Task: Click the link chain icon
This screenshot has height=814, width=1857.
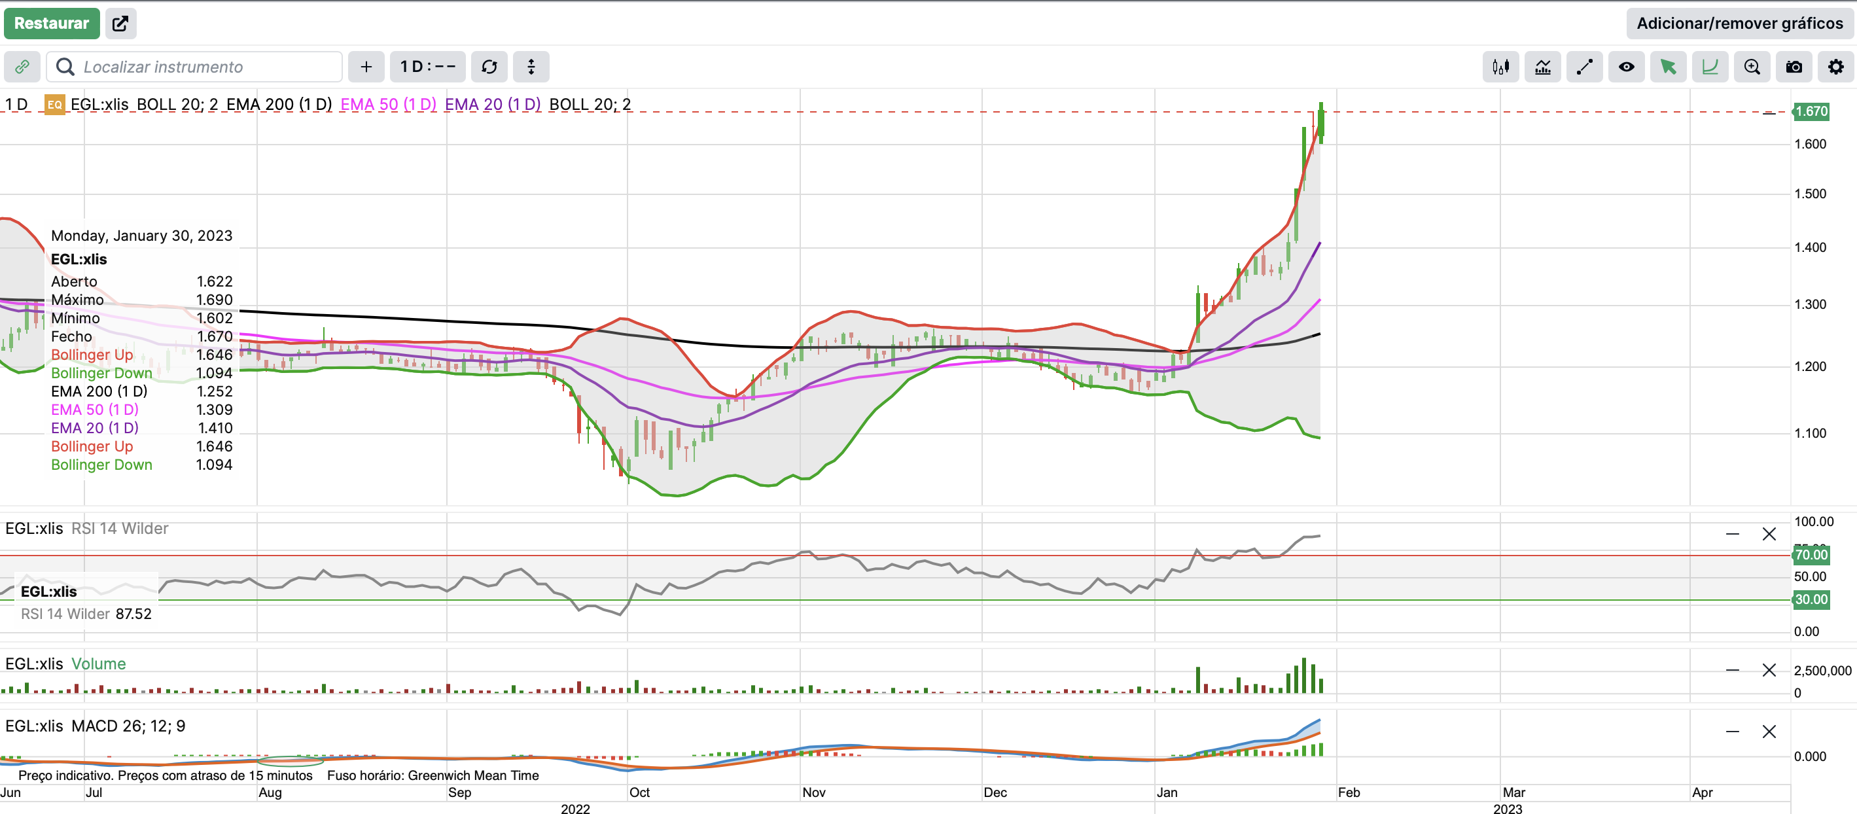Action: pyautogui.click(x=22, y=67)
